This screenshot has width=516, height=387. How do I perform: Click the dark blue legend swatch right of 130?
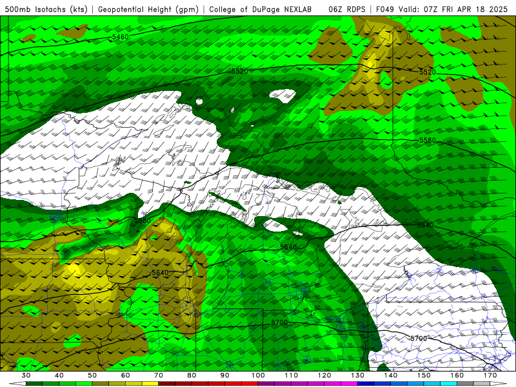(366, 384)
